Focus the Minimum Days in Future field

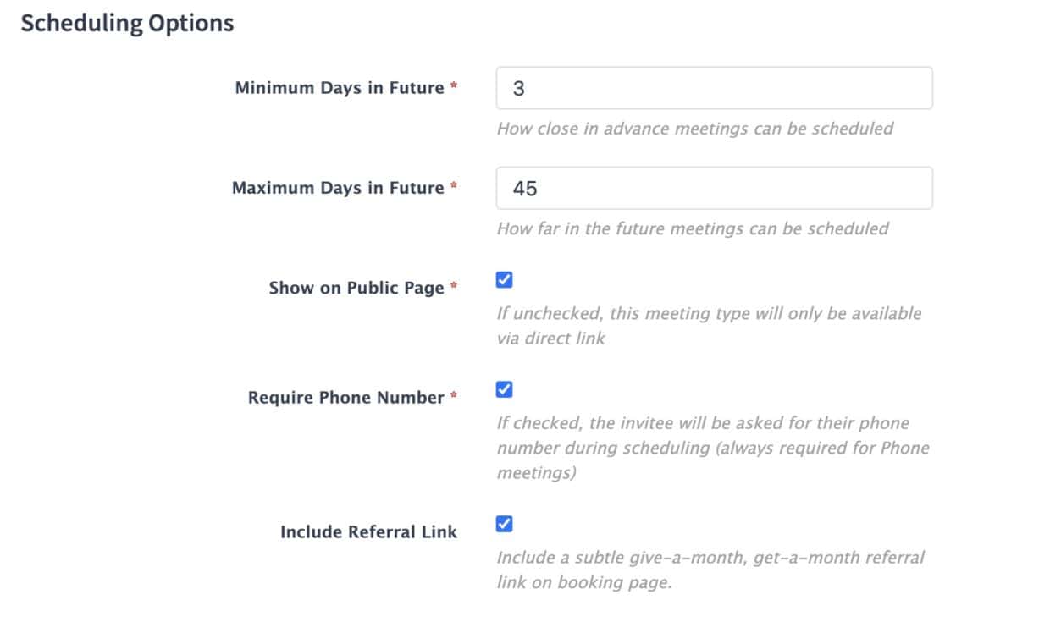click(714, 88)
